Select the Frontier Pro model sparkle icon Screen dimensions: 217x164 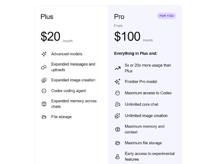[x=117, y=81]
